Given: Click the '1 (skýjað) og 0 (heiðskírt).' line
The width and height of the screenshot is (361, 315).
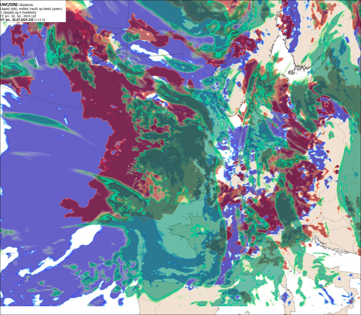Looking at the screenshot, I should click(19, 12).
